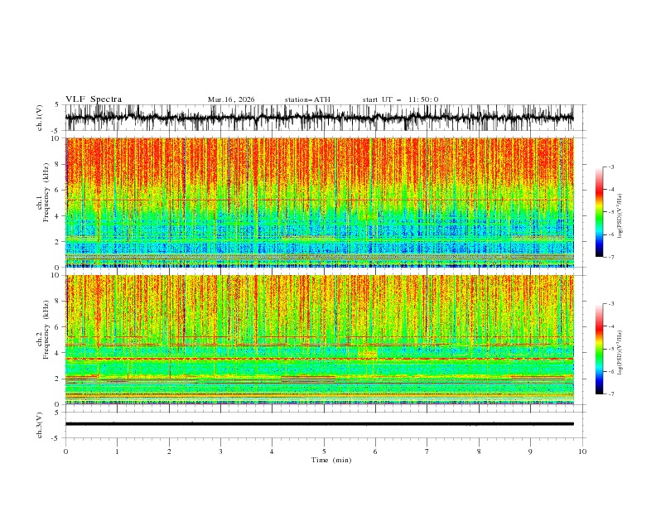Click the "1" tick on the time axis

117,451
